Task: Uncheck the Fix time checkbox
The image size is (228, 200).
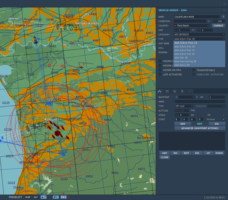Action: pos(223,119)
